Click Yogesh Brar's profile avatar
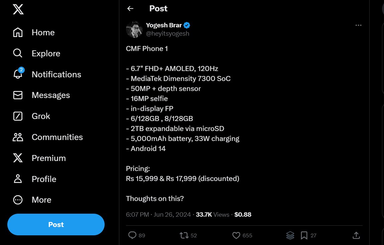Image resolution: width=384 pixels, height=245 pixels. [x=134, y=29]
